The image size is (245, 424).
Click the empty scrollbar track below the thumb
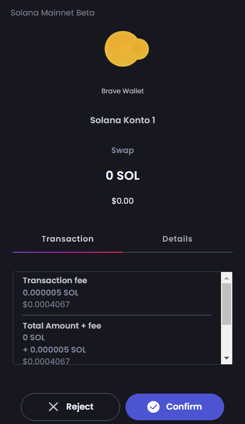tap(227, 339)
